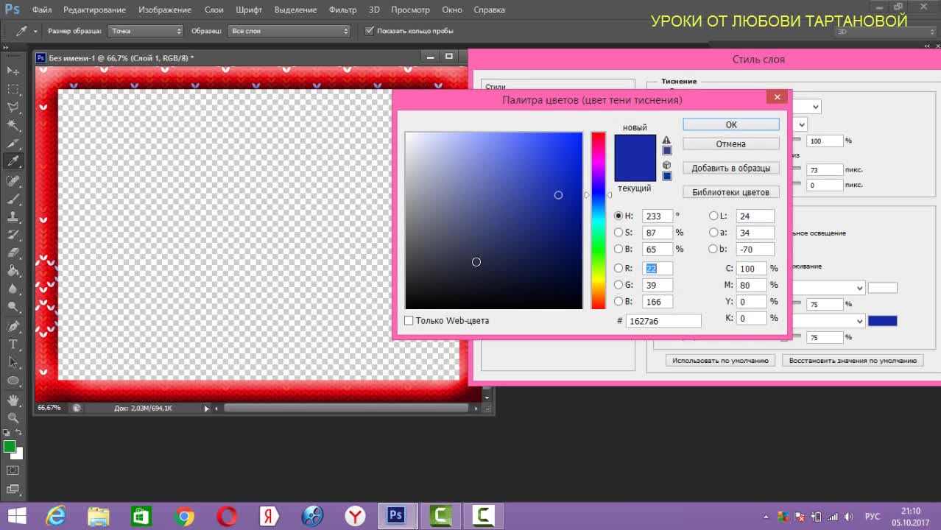Open the Изображение menu

(x=165, y=10)
